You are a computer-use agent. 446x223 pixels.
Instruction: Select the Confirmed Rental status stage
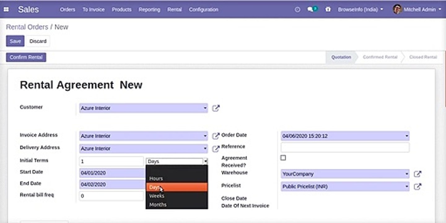380,57
